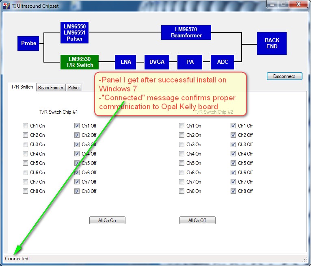The width and height of the screenshot is (311, 266).
Task: Uncheck Ch2 Off for Chip #2
Action: [x=233, y=135]
